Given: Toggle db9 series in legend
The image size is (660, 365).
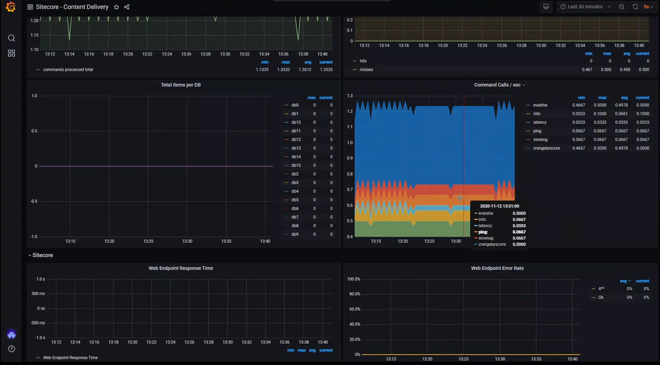Looking at the screenshot, I should [295, 234].
